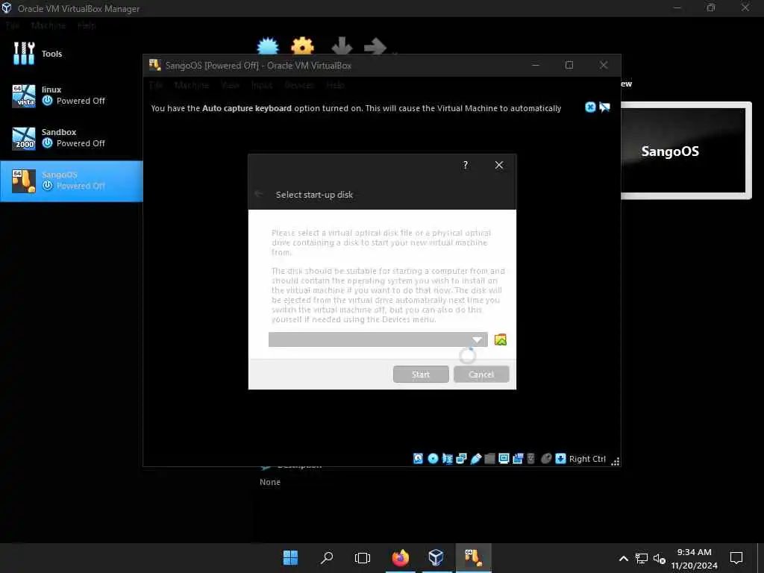Open the View menu in SangoOS VM window
The width and height of the screenshot is (764, 573).
[230, 85]
